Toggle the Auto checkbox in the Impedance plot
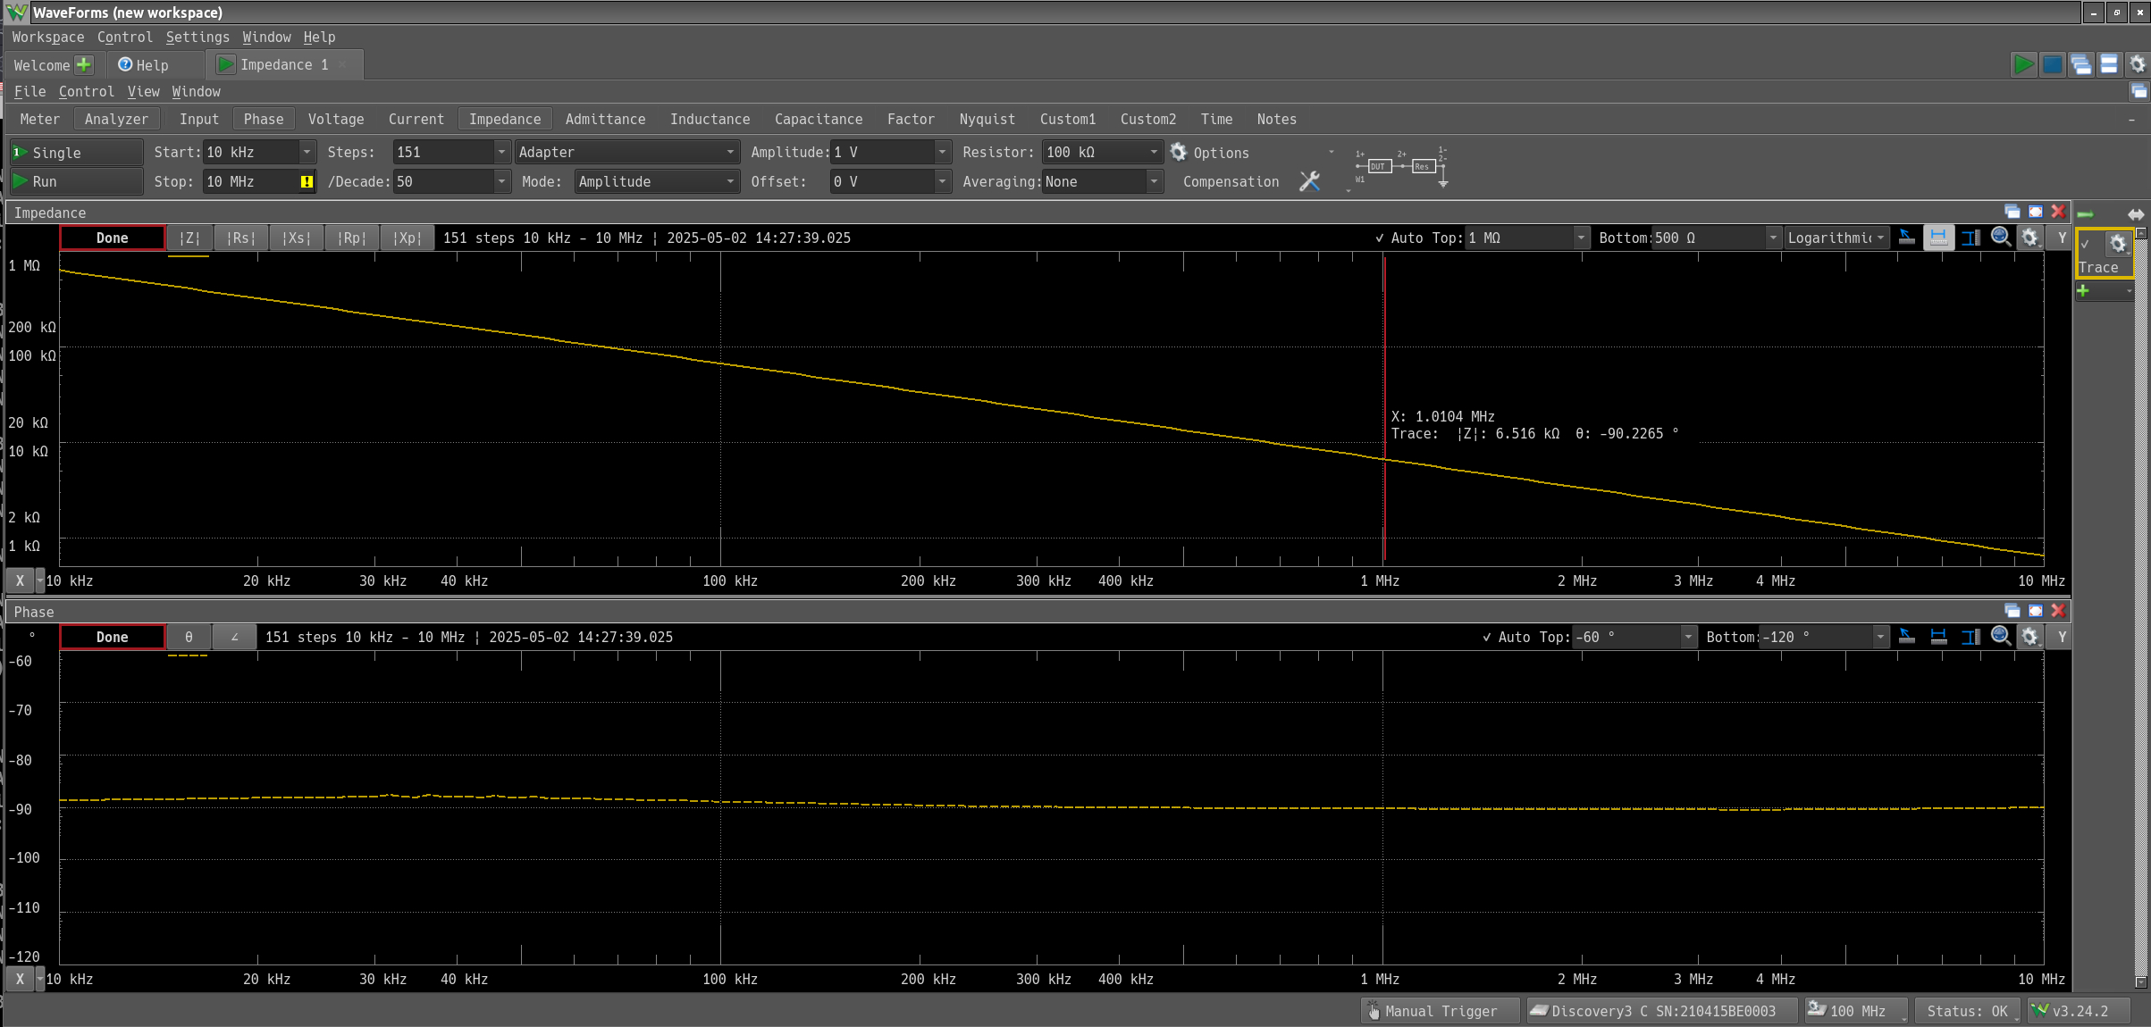This screenshot has width=2151, height=1027. (x=1380, y=238)
